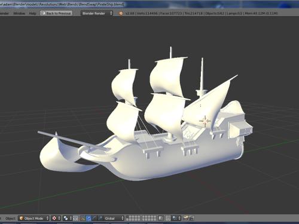Screen dimensions: 299x224
Task: Click the Verts:114496 statistic
Action: point(147,13)
